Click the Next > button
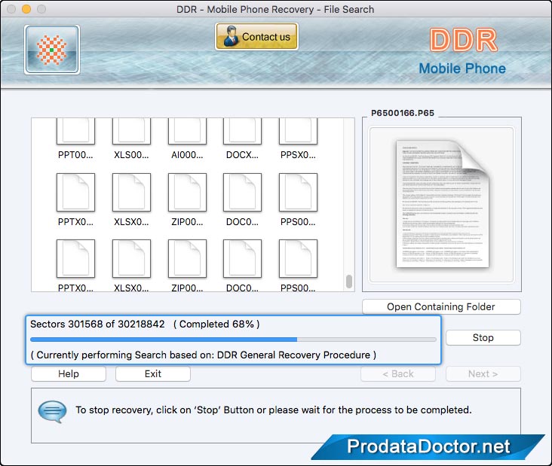Viewport: 552px width, 466px height. click(x=483, y=374)
